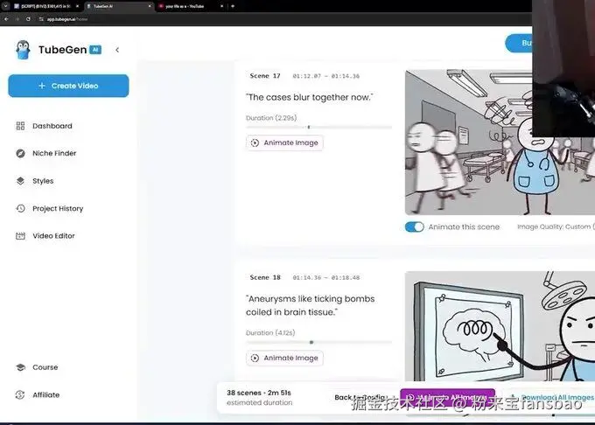This screenshot has width=595, height=425.
Task: Switch to the YouTube browser tab
Action: tap(188, 6)
